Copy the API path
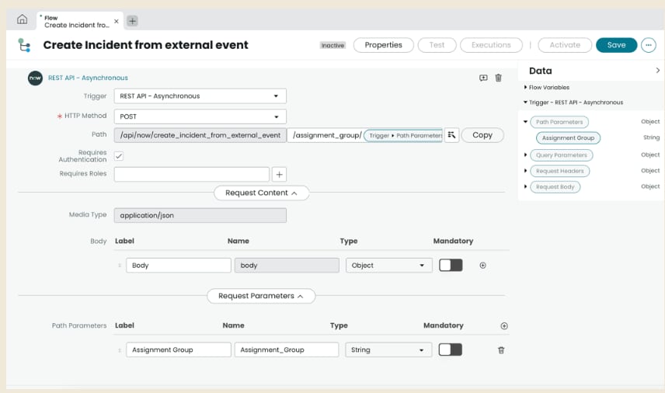 [482, 135]
